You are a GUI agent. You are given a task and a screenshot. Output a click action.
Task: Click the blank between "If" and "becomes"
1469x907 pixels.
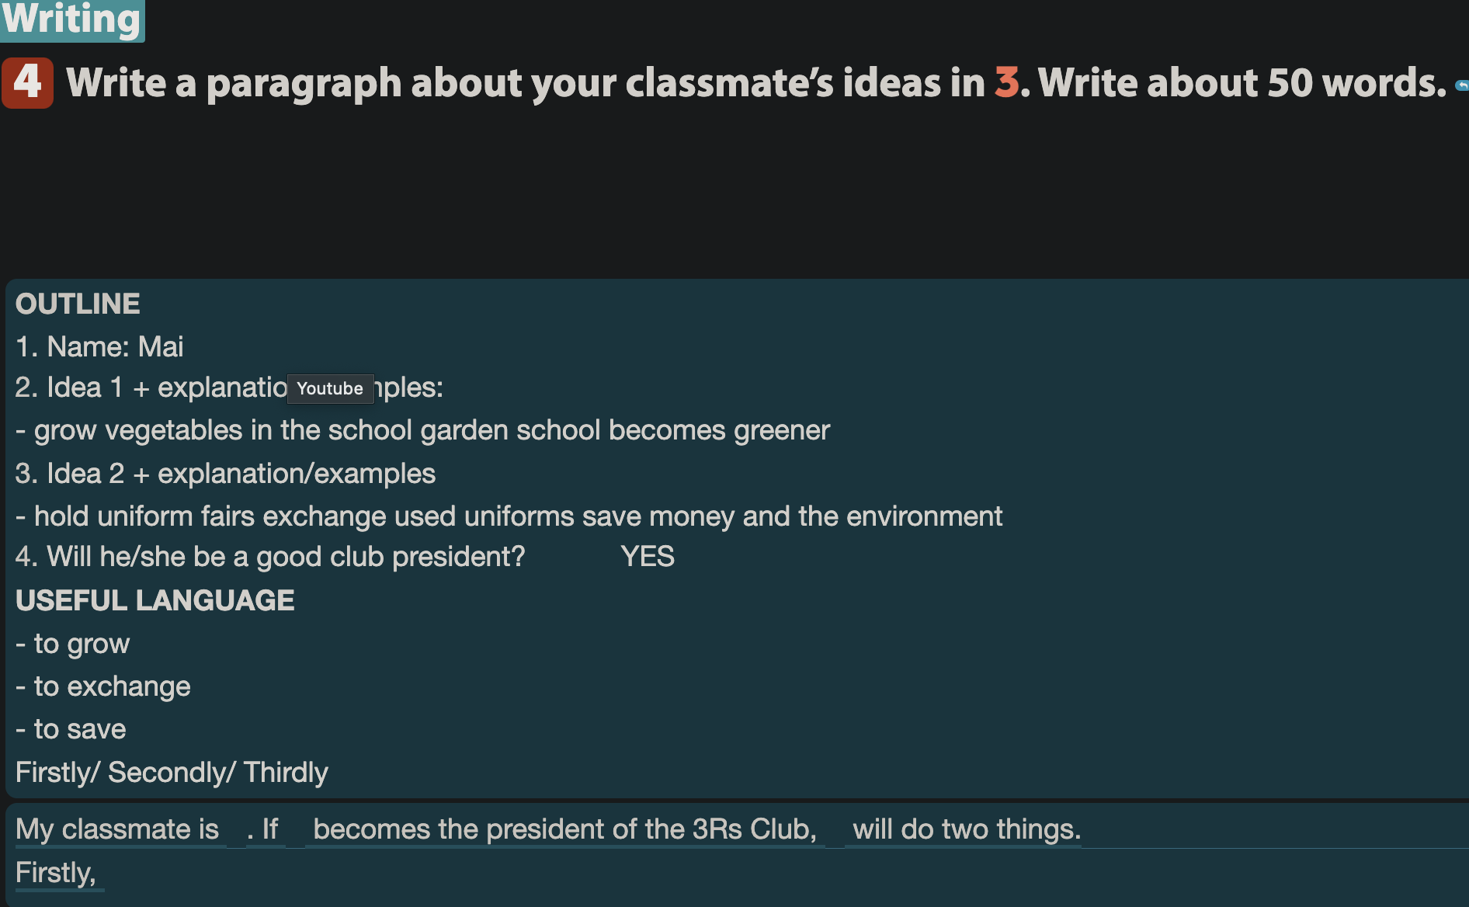[x=295, y=830]
